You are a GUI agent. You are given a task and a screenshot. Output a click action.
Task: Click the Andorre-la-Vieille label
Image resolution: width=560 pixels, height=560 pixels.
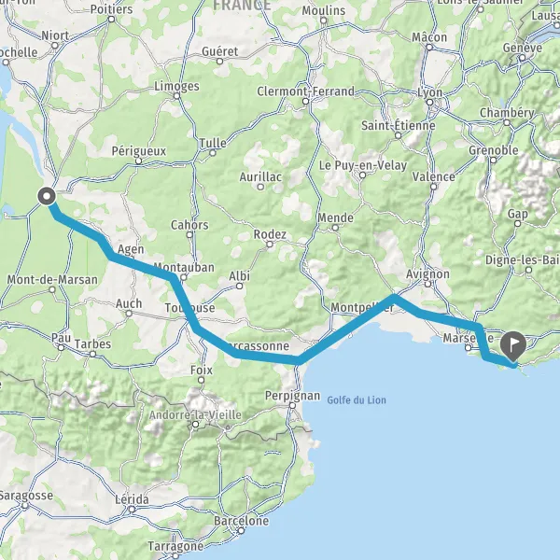click(x=195, y=415)
